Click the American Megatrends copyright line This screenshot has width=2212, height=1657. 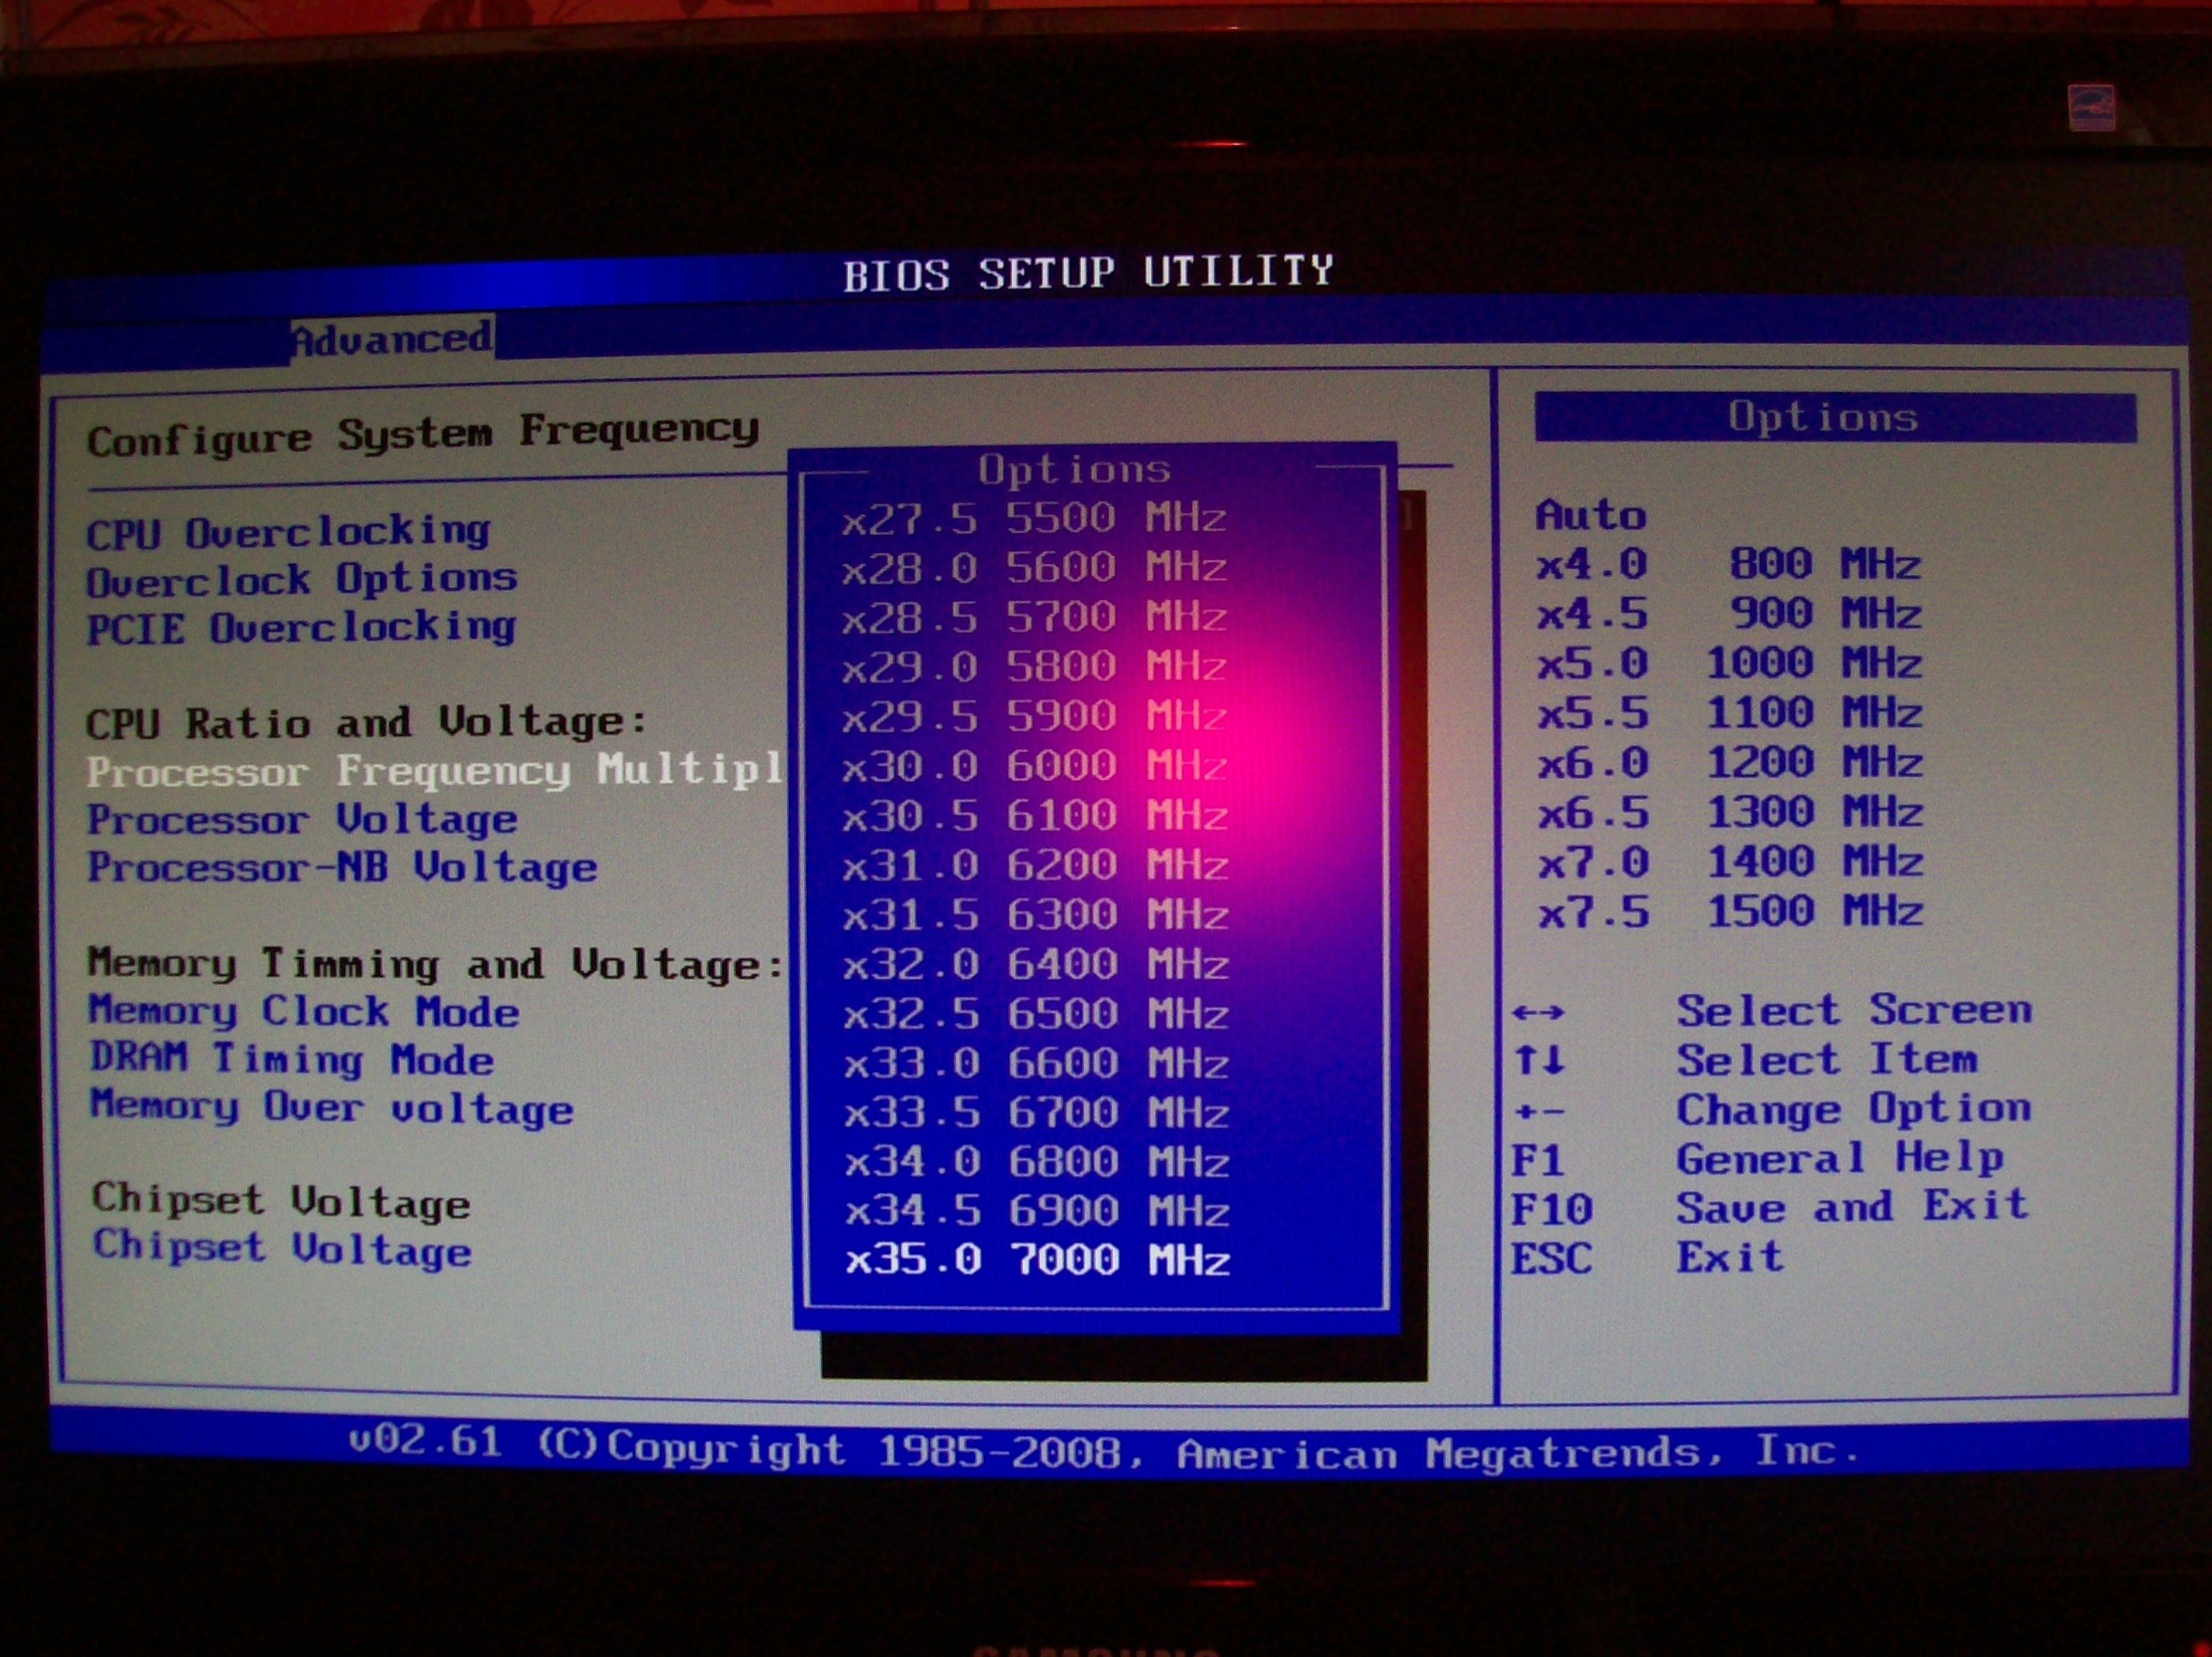click(x=1105, y=1449)
